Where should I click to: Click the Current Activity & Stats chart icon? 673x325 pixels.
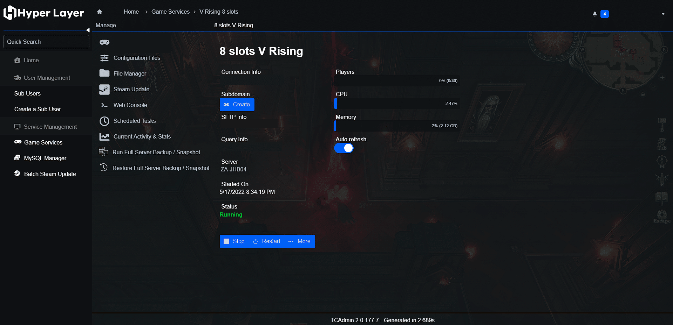point(104,137)
